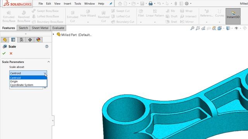Click the Scale help question mark

pos(46,46)
